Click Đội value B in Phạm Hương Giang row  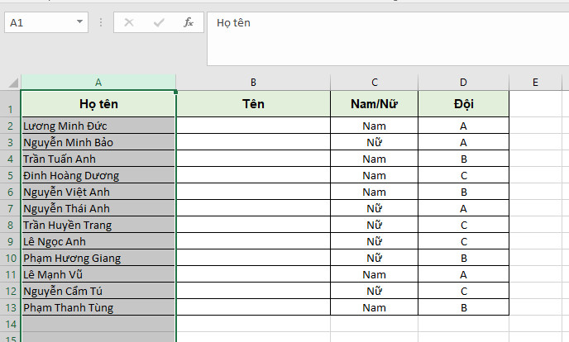click(464, 258)
